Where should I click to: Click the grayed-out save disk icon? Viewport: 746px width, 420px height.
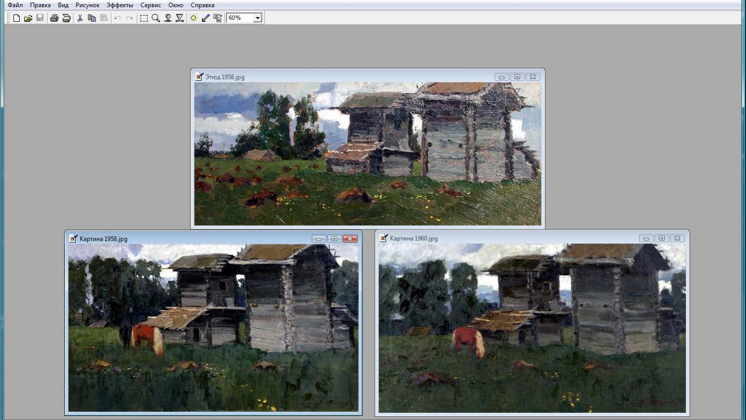pyautogui.click(x=40, y=18)
